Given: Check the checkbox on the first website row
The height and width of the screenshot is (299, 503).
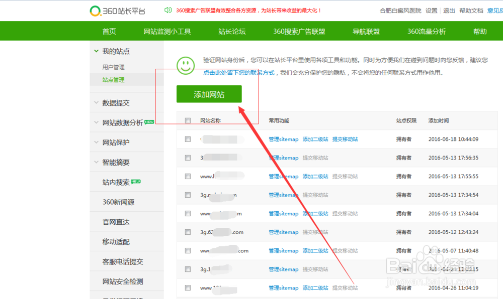Looking at the screenshot, I should [188, 139].
